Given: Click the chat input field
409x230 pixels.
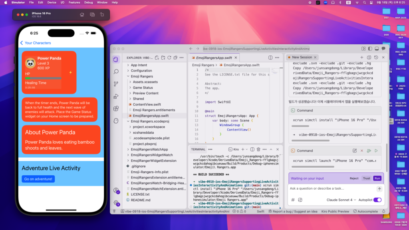Looking at the screenshot, I should pos(332,188).
